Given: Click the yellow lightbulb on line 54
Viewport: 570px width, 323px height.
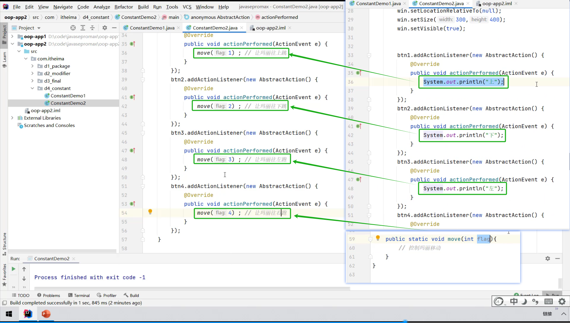Looking at the screenshot, I should (150, 212).
